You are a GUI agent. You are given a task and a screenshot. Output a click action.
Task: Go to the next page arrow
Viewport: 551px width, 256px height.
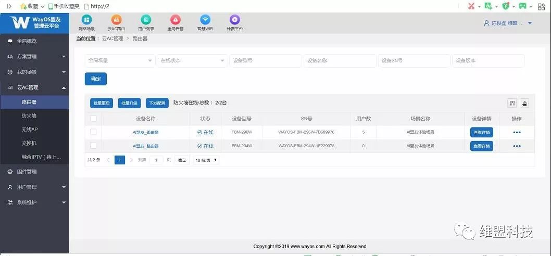pos(131,160)
